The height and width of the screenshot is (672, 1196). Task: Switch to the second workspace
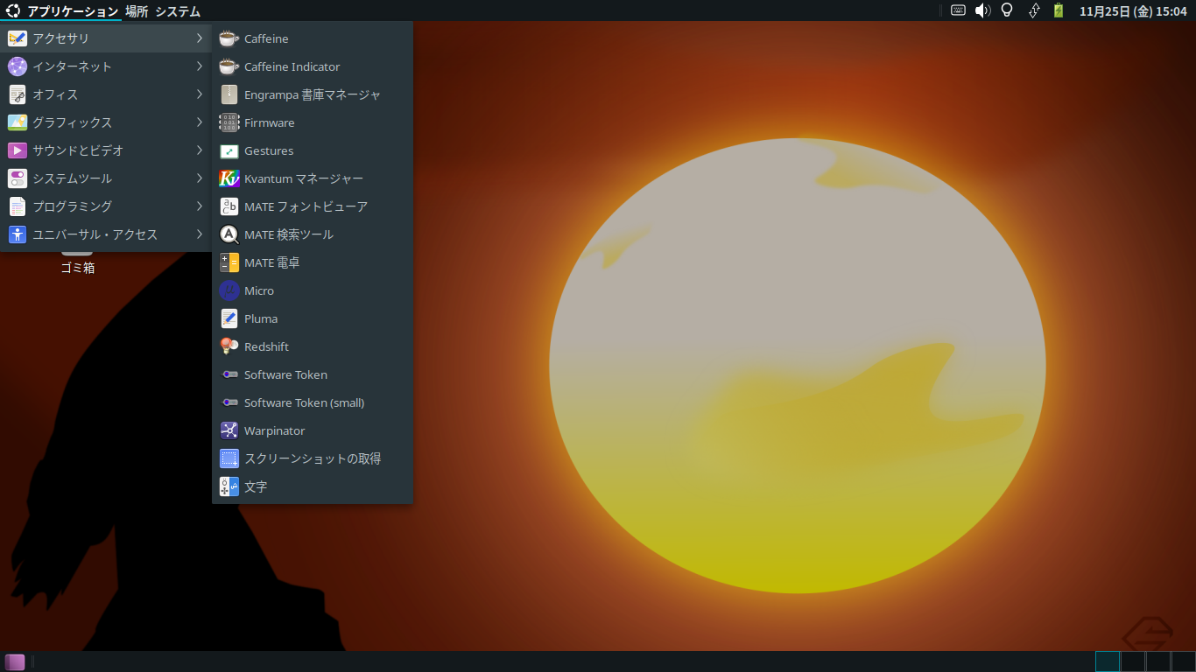(x=1133, y=661)
